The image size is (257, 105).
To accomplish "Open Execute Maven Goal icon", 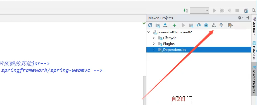I will [x=191, y=25].
